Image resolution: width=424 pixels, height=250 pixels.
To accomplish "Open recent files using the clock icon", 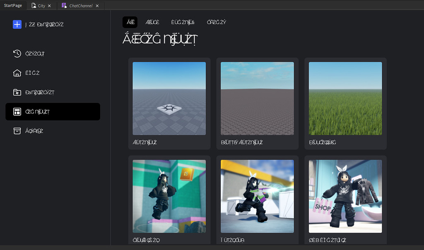I will (x=17, y=53).
